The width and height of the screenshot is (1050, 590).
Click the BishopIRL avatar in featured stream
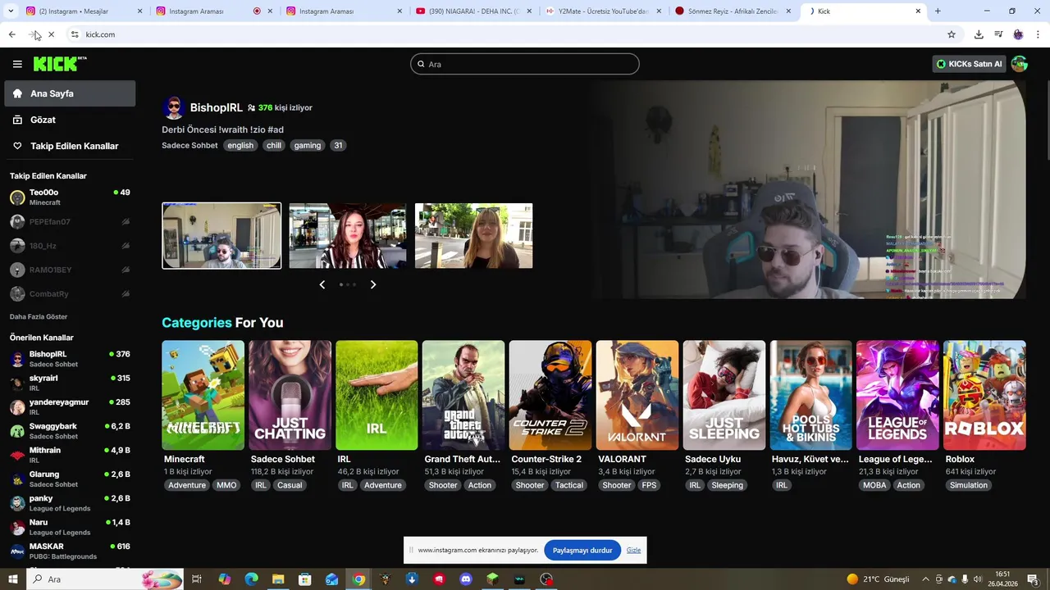pos(173,107)
